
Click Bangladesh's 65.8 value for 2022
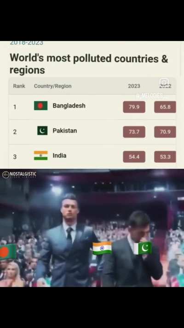click(165, 107)
